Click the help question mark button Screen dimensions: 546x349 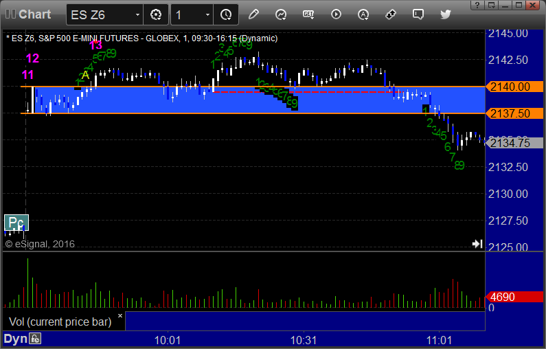477,5
